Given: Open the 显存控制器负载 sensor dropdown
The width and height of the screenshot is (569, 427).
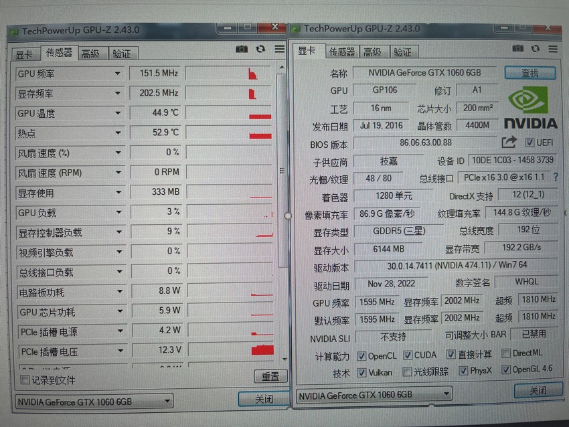Looking at the screenshot, I should click(119, 232).
